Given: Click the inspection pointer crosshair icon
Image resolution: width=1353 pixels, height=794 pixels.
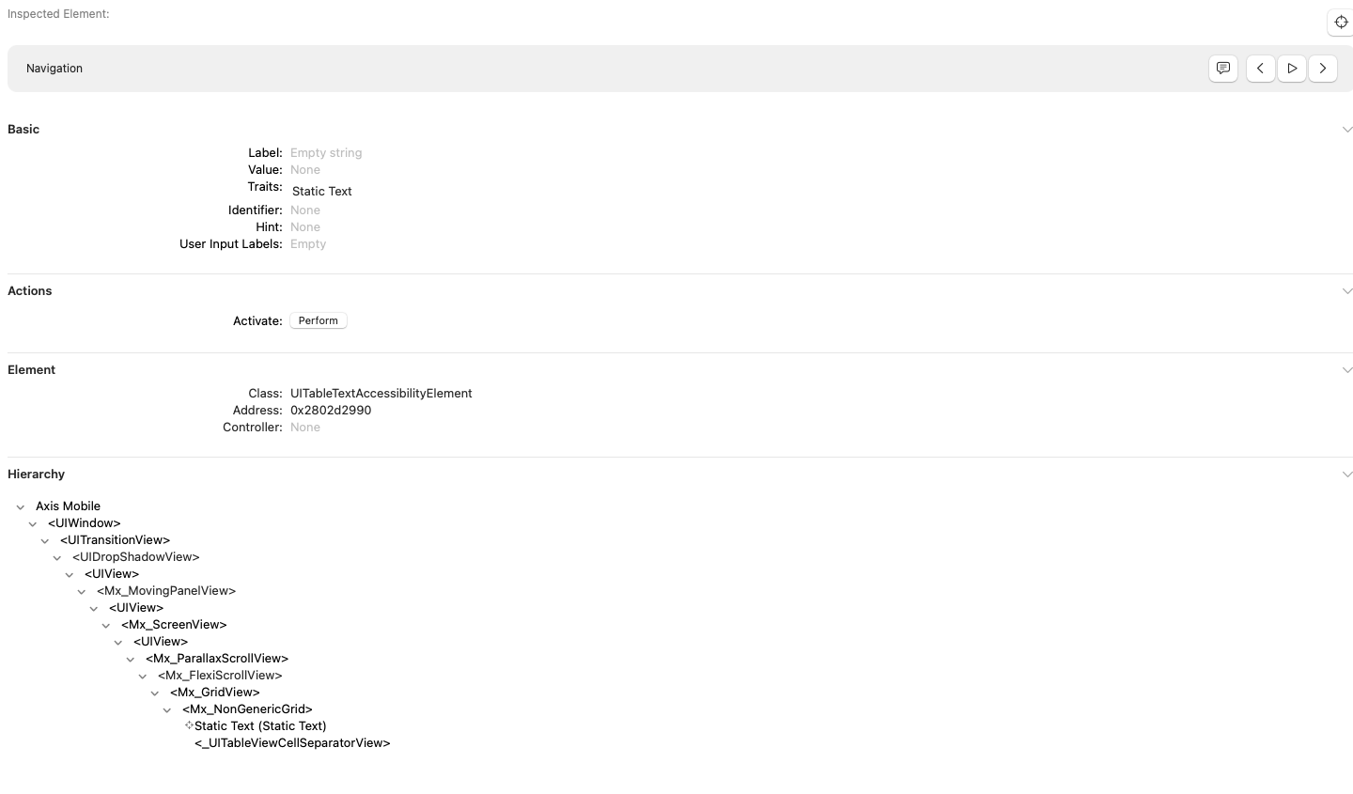Looking at the screenshot, I should coord(1341,22).
